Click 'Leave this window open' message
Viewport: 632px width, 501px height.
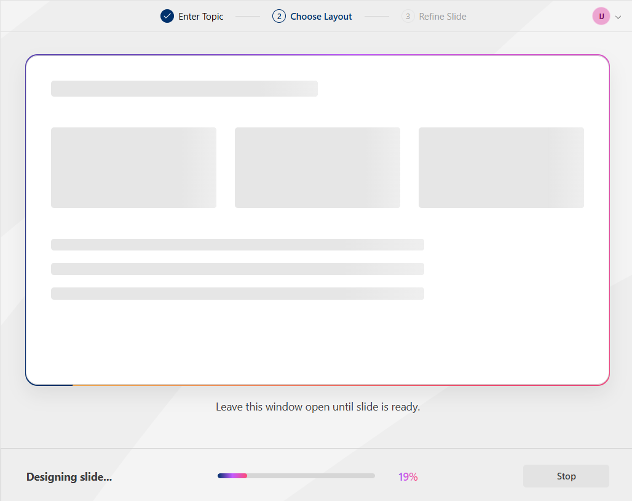pos(318,407)
